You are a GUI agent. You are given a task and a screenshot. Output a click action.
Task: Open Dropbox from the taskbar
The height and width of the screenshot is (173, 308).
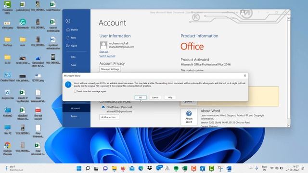pyautogui.click(x=150, y=168)
